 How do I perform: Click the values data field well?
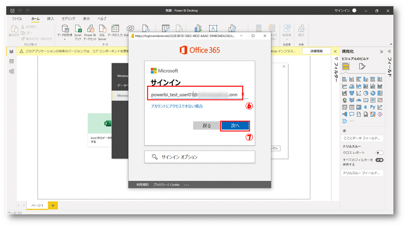pos(362,138)
